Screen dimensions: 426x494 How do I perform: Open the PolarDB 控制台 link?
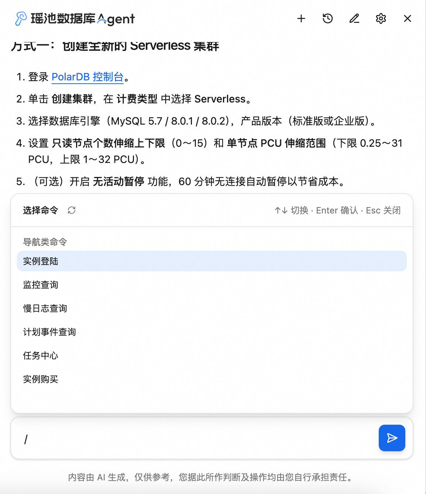87,77
